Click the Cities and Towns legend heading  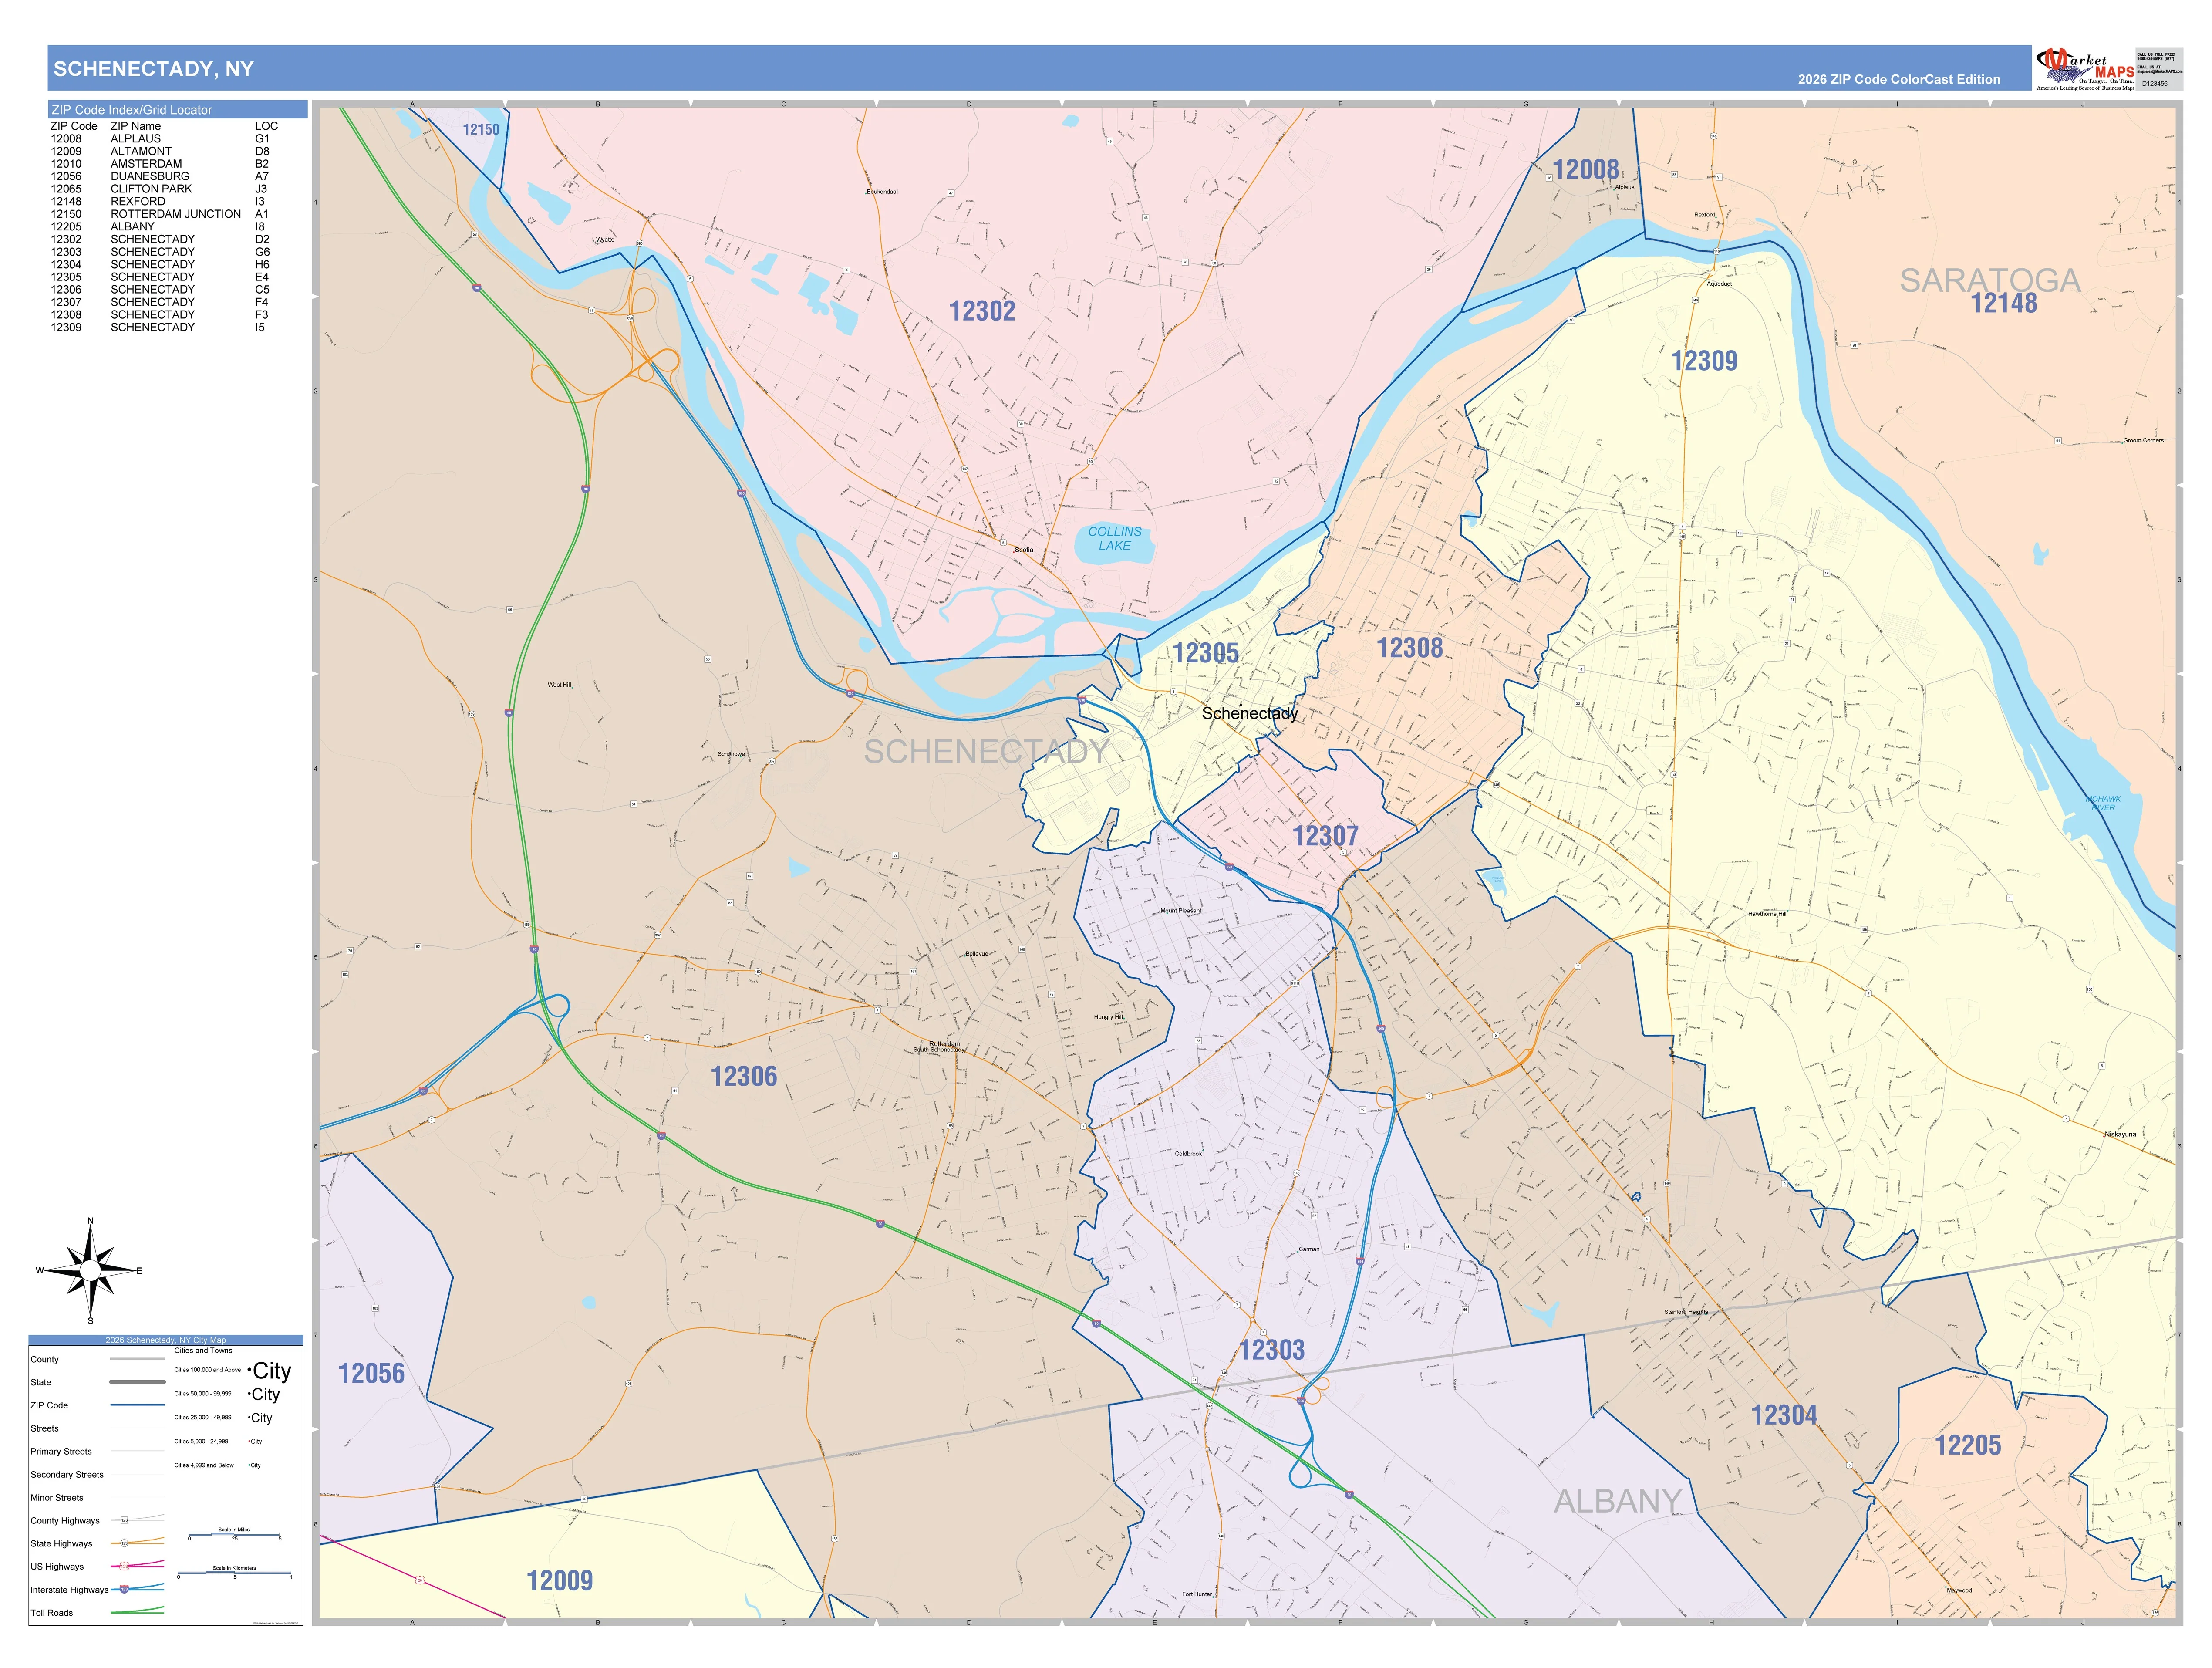pyautogui.click(x=203, y=1350)
